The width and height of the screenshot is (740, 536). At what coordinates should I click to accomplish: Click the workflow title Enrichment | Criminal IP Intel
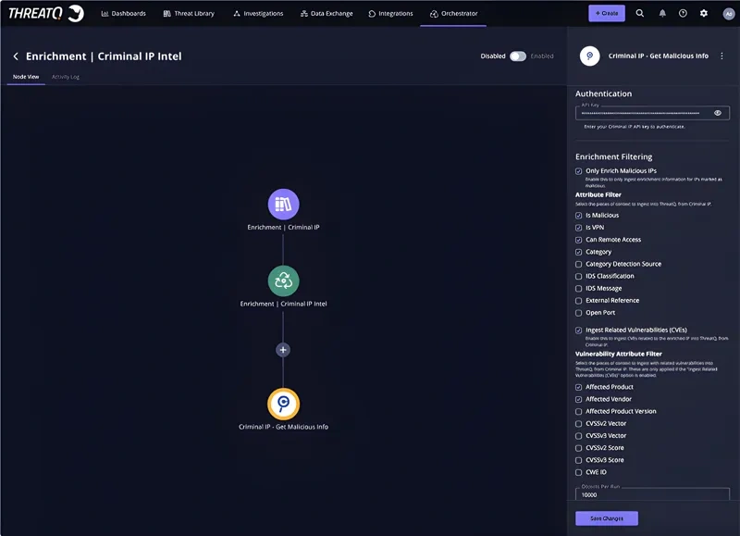(104, 56)
